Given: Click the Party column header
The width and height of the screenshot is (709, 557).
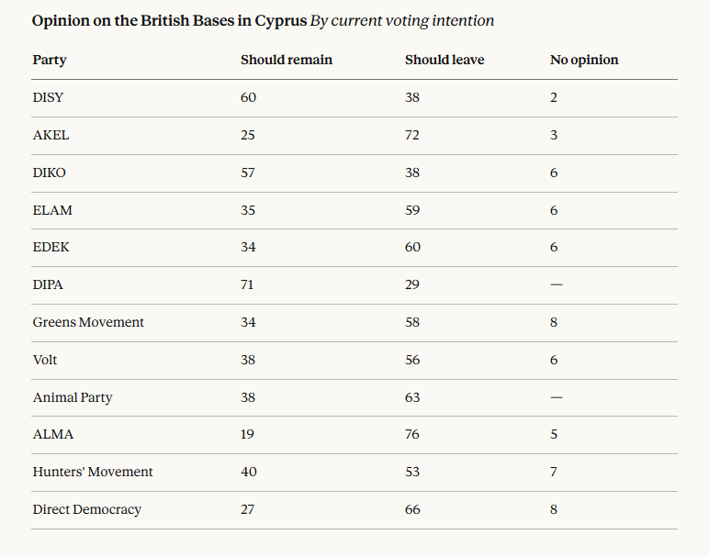Looking at the screenshot, I should [x=50, y=60].
